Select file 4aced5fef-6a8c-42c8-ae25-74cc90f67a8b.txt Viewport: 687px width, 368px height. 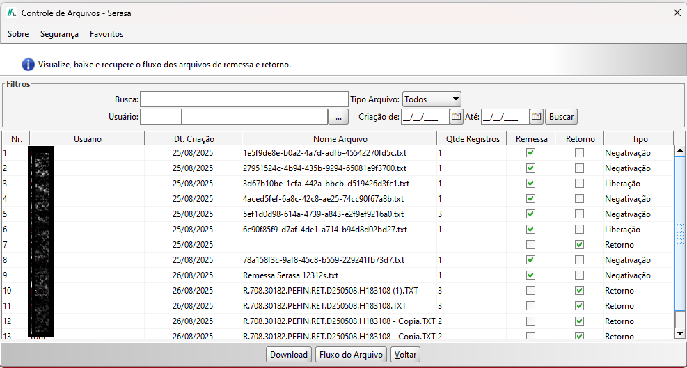pyautogui.click(x=324, y=199)
